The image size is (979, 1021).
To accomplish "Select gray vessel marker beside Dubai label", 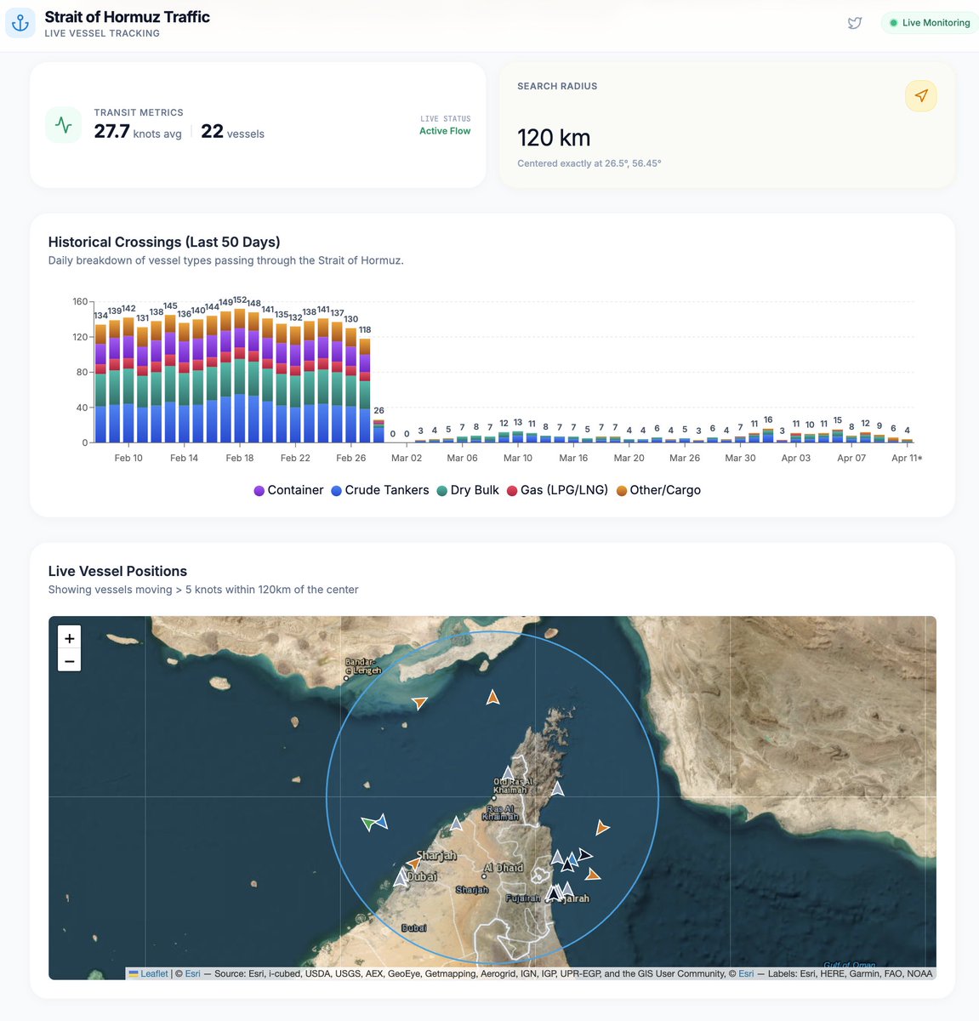I will click(x=401, y=877).
